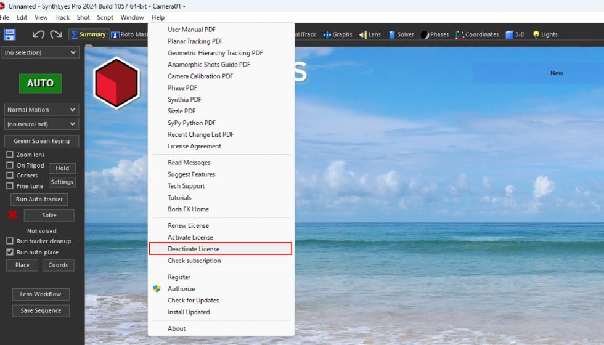Close the Help menu
Screen dimensions: 604x345
pyautogui.click(x=158, y=17)
